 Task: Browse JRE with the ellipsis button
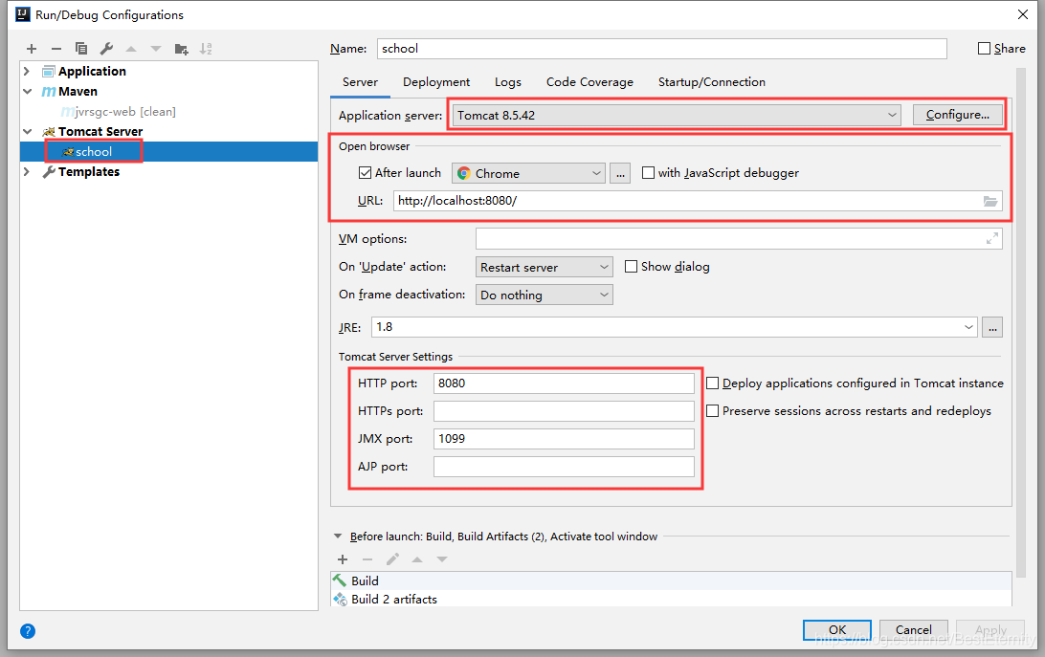pos(992,327)
